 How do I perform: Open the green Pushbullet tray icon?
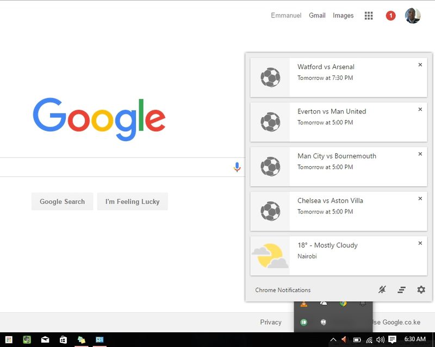[x=304, y=322]
